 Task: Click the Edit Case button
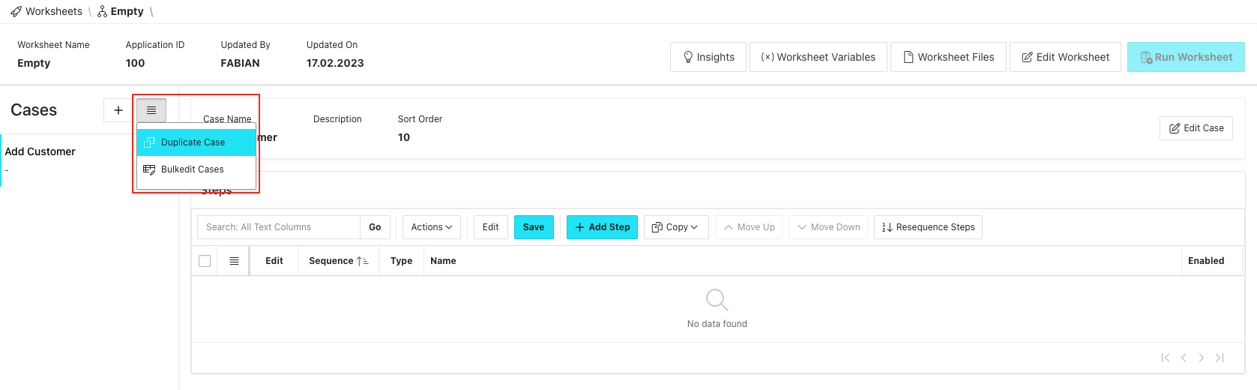coord(1196,128)
